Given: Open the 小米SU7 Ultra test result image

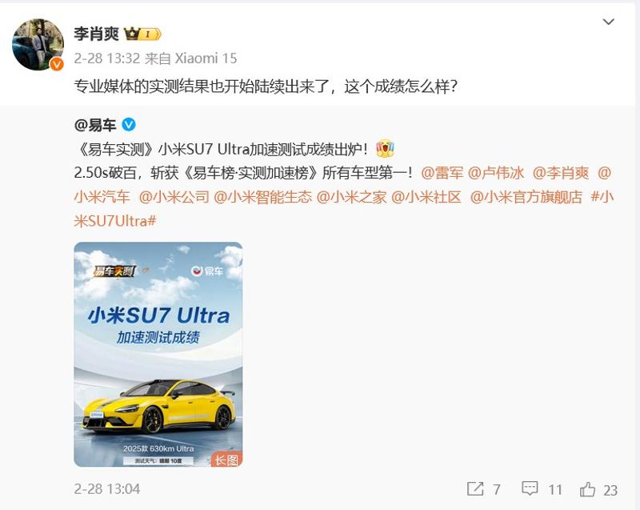Looking at the screenshot, I should 158,355.
